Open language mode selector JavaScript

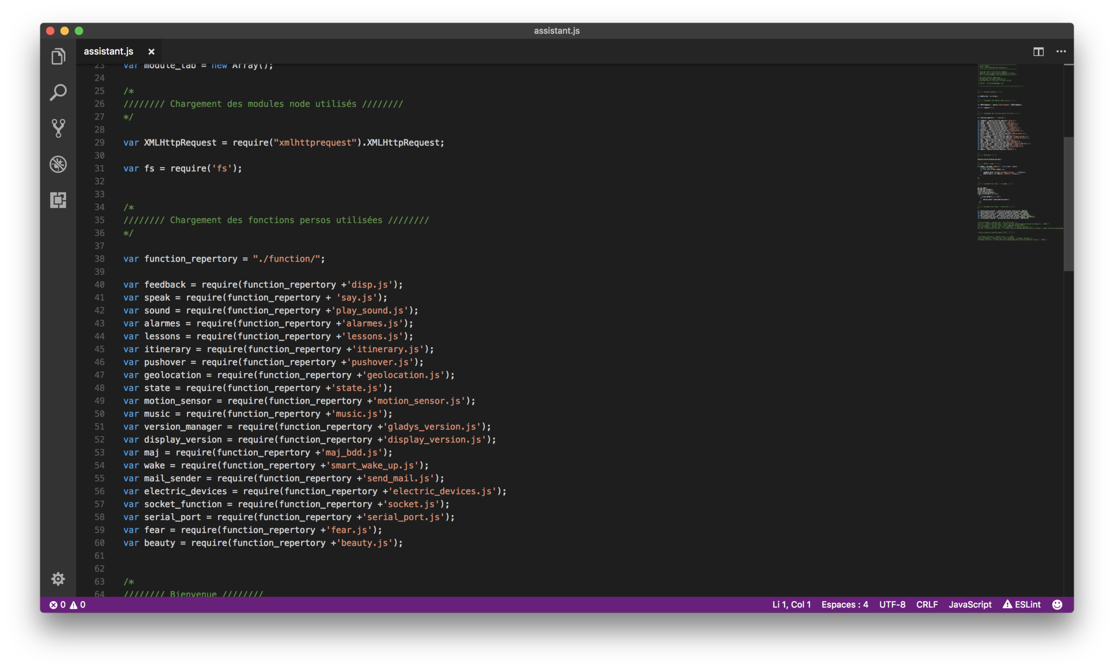[969, 604]
